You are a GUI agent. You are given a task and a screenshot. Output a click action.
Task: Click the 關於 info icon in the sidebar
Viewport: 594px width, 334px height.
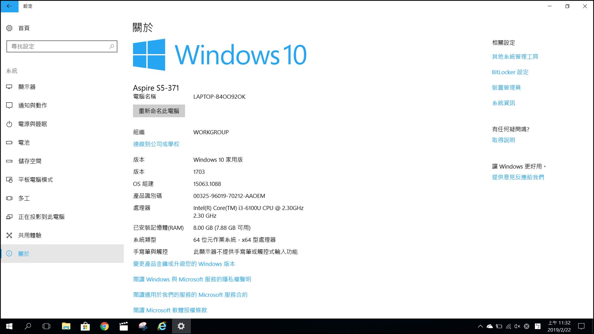point(9,254)
